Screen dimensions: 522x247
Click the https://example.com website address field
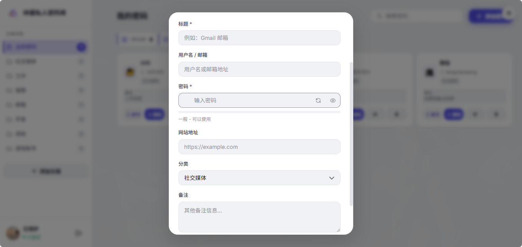tap(259, 147)
